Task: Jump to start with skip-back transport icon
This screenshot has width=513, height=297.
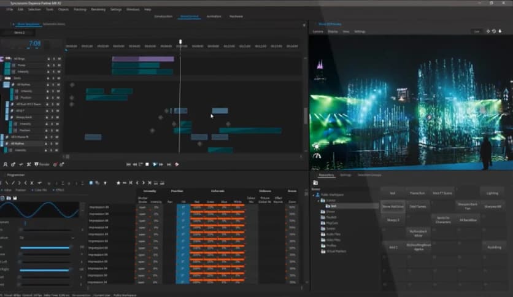Action: (128, 164)
